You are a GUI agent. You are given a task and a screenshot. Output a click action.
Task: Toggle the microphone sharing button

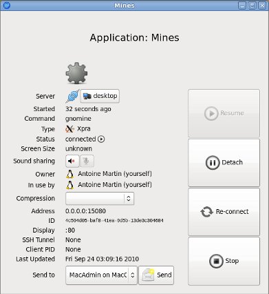point(87,161)
